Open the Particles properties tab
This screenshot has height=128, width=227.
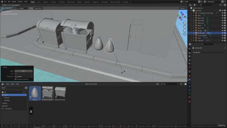coord(189,83)
